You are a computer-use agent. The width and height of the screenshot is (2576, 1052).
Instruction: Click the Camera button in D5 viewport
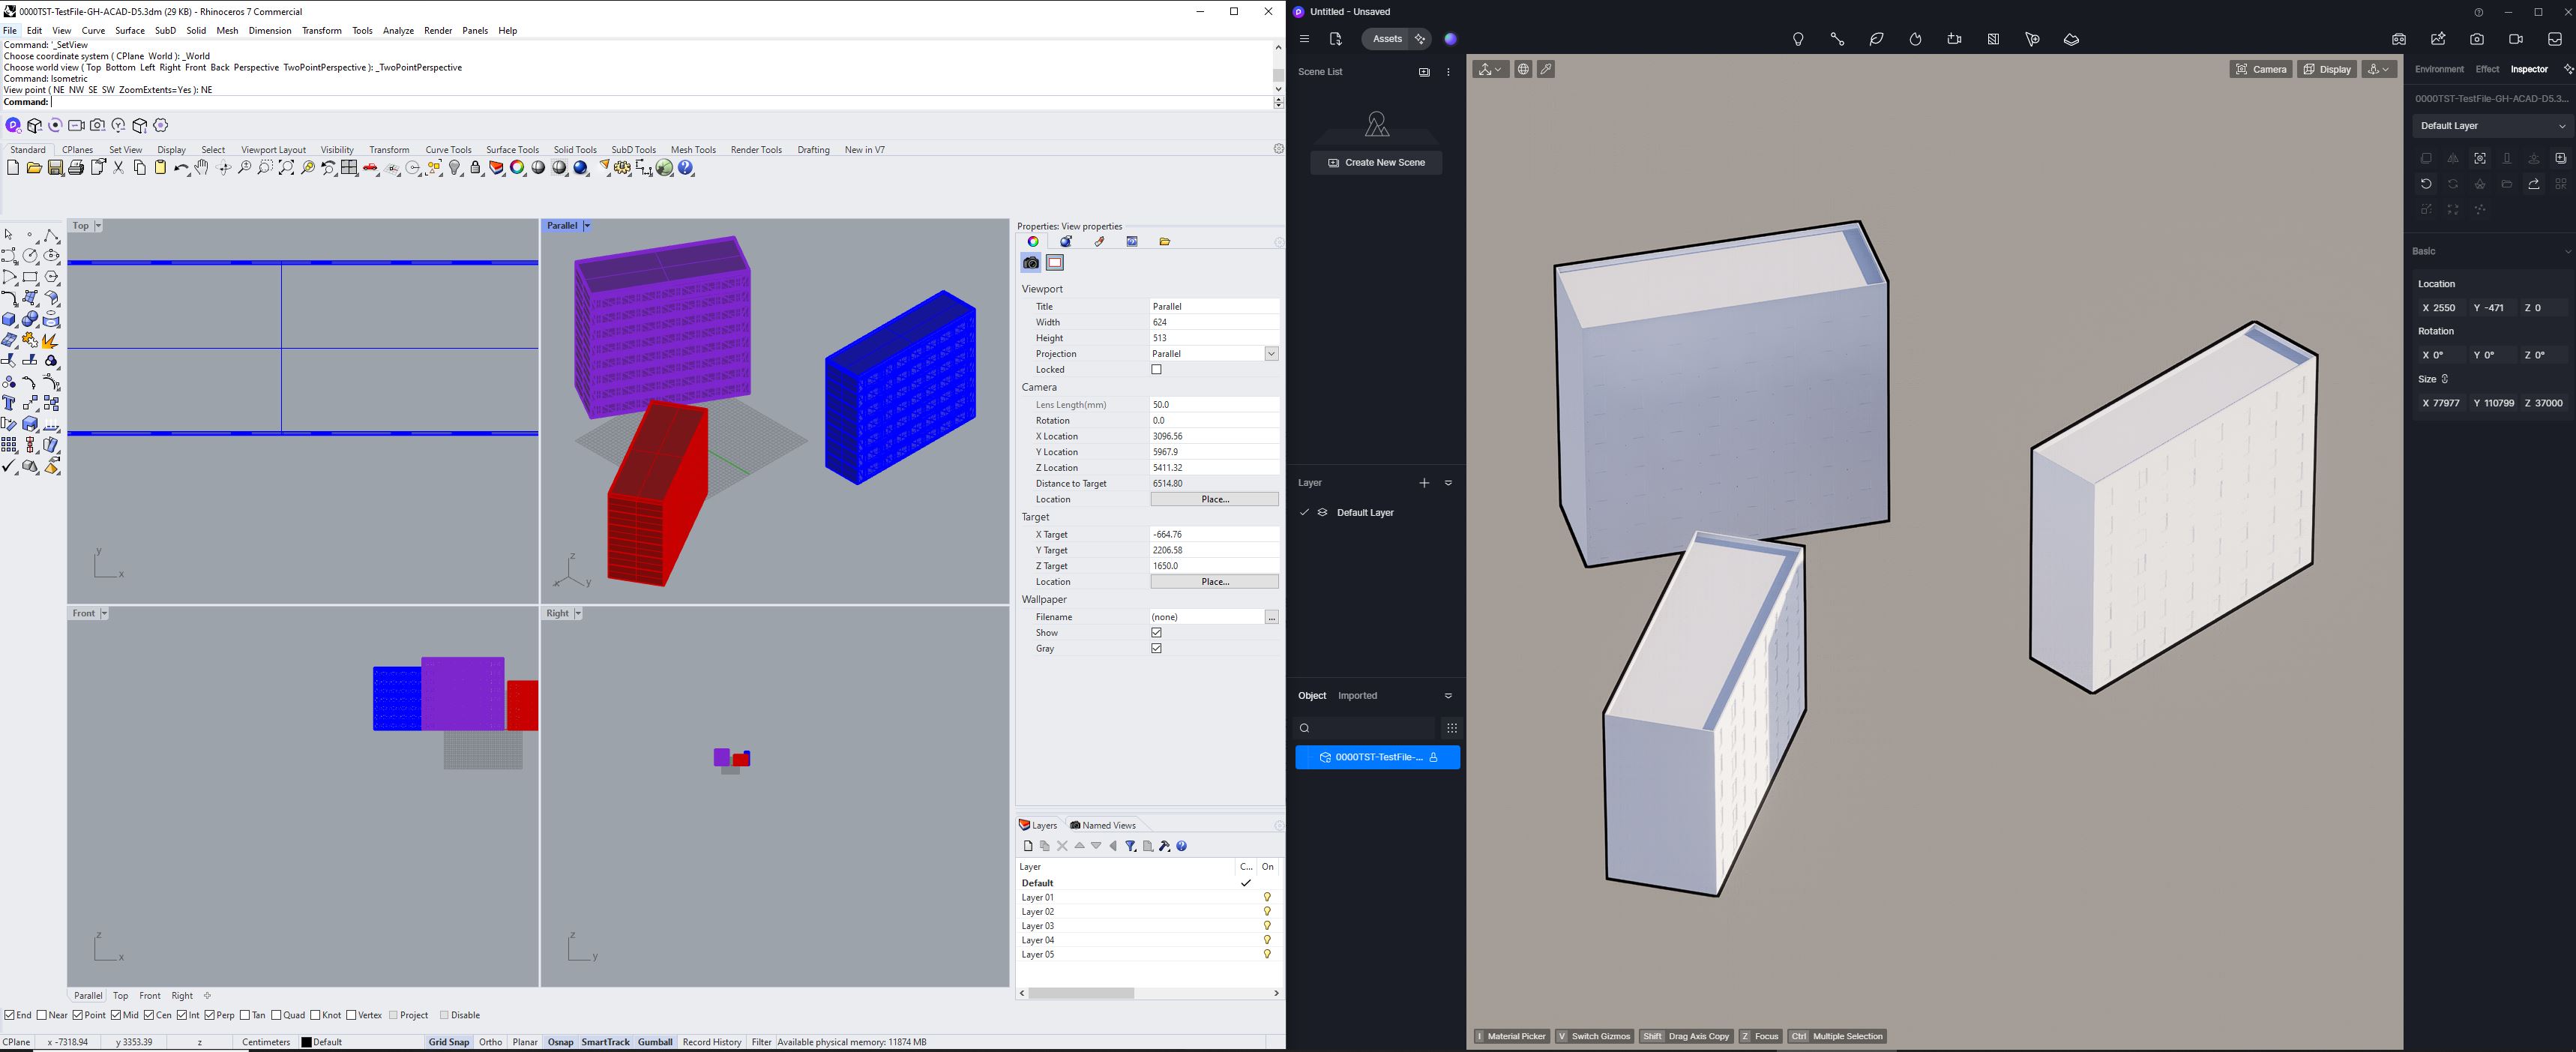[2260, 69]
